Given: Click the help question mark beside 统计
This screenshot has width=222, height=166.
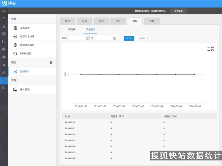Looking at the screenshot, I should (51, 62).
